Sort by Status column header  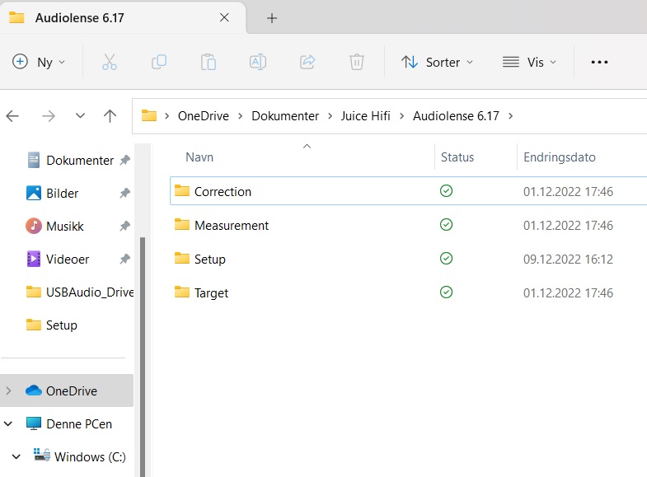pos(457,157)
